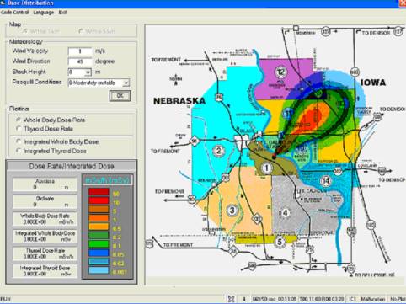Viewport: 406px width, 304px height.
Task: Click the status bar grid icon
Action: pyautogui.click(x=231, y=299)
